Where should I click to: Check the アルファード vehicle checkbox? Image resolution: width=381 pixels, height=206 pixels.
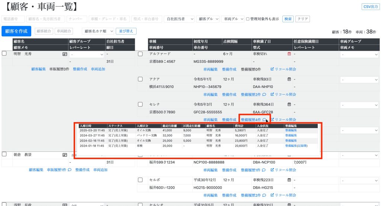click(140, 54)
